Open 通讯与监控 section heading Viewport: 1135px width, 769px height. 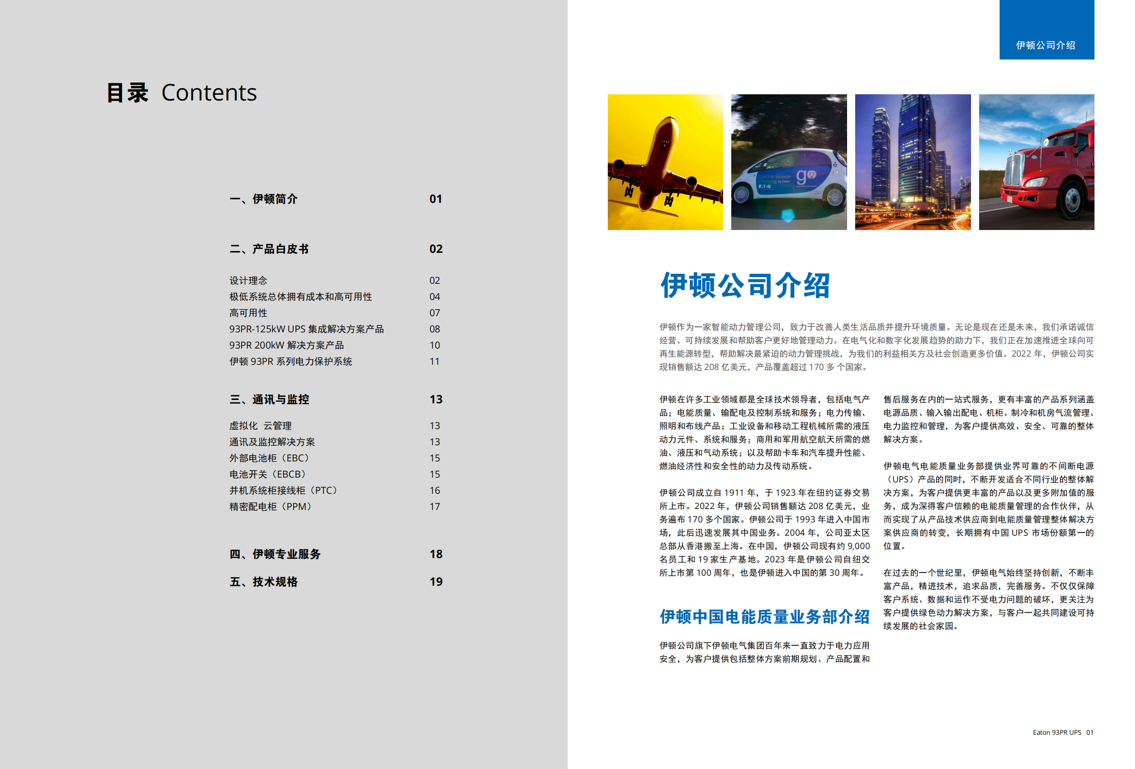[x=269, y=399]
